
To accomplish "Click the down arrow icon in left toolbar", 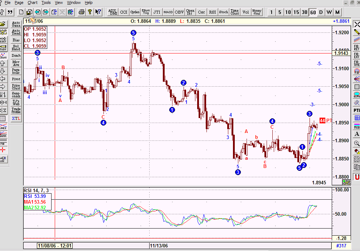I will tap(3, 71).
